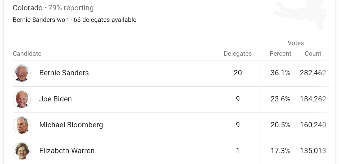Click the Votes header label

click(296, 43)
